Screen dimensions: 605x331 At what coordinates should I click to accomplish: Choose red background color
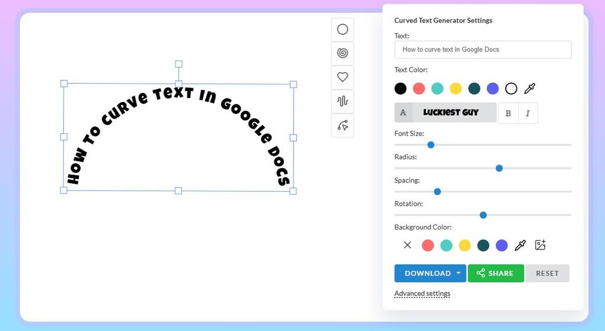[428, 245]
